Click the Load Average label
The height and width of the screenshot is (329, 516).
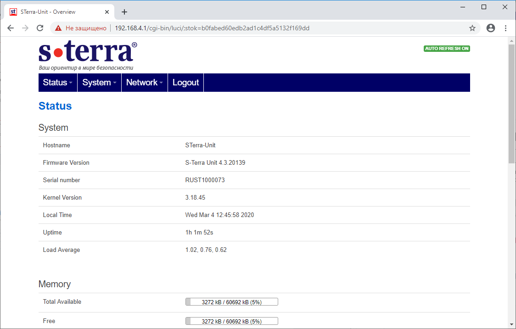pos(61,250)
